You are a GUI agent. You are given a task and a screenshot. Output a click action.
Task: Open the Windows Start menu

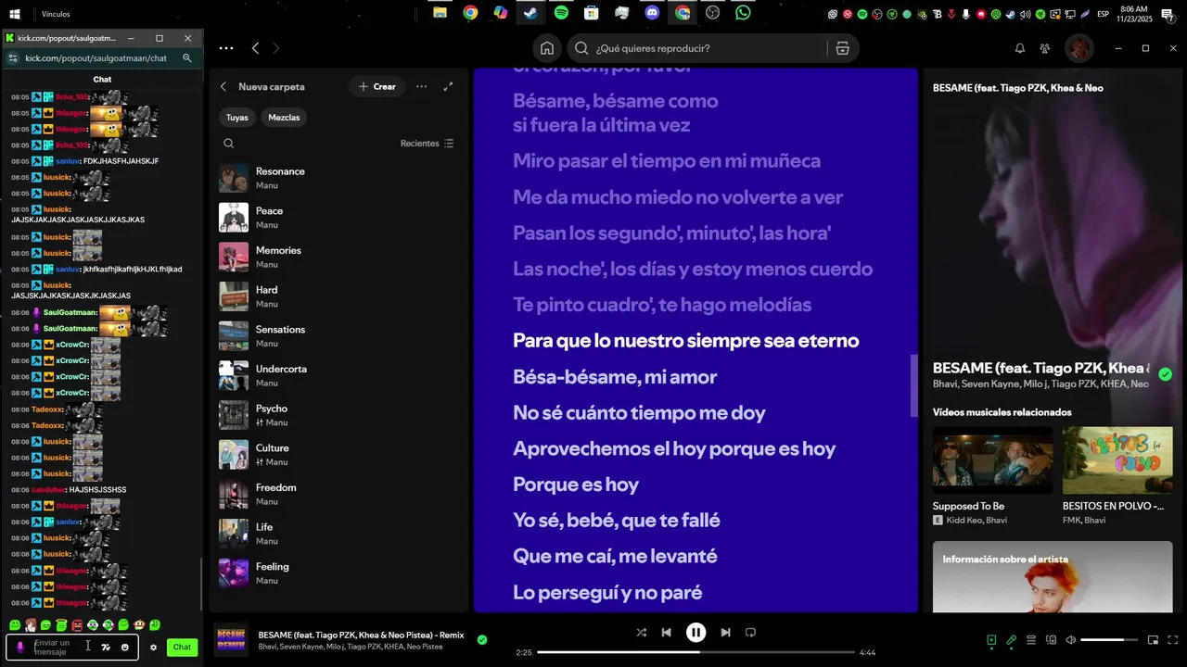tap(15, 14)
